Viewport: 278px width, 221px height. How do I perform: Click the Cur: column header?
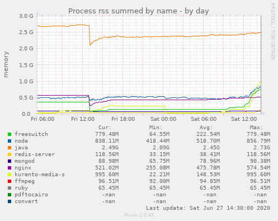click(x=105, y=128)
